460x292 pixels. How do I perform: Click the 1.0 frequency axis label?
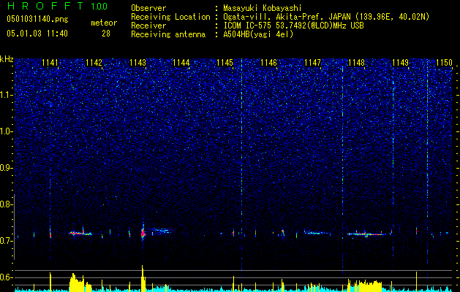[7, 131]
